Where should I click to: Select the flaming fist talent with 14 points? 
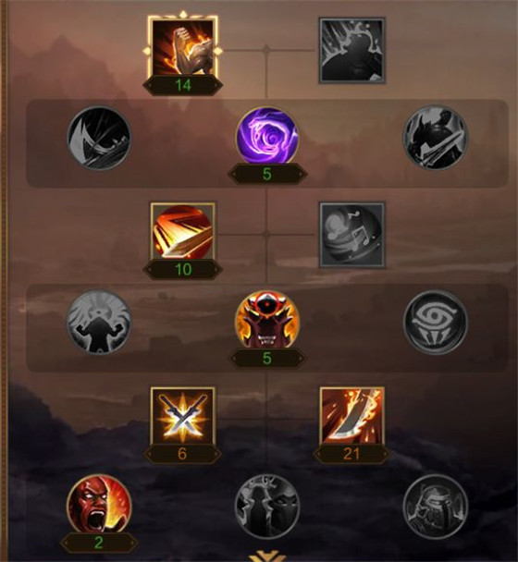(182, 47)
